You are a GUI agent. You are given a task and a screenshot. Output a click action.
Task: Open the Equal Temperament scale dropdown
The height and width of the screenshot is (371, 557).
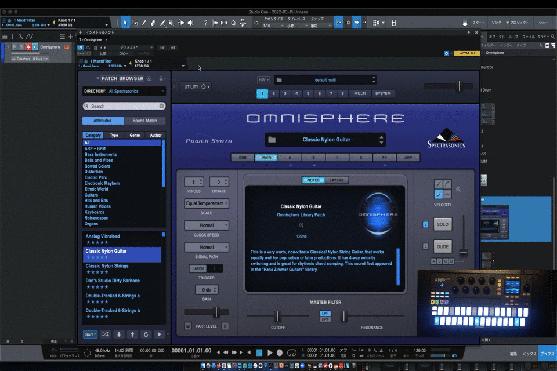click(207, 204)
